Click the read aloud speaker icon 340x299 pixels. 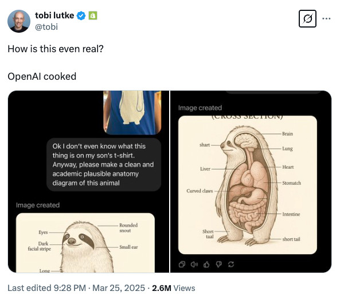coord(194,265)
